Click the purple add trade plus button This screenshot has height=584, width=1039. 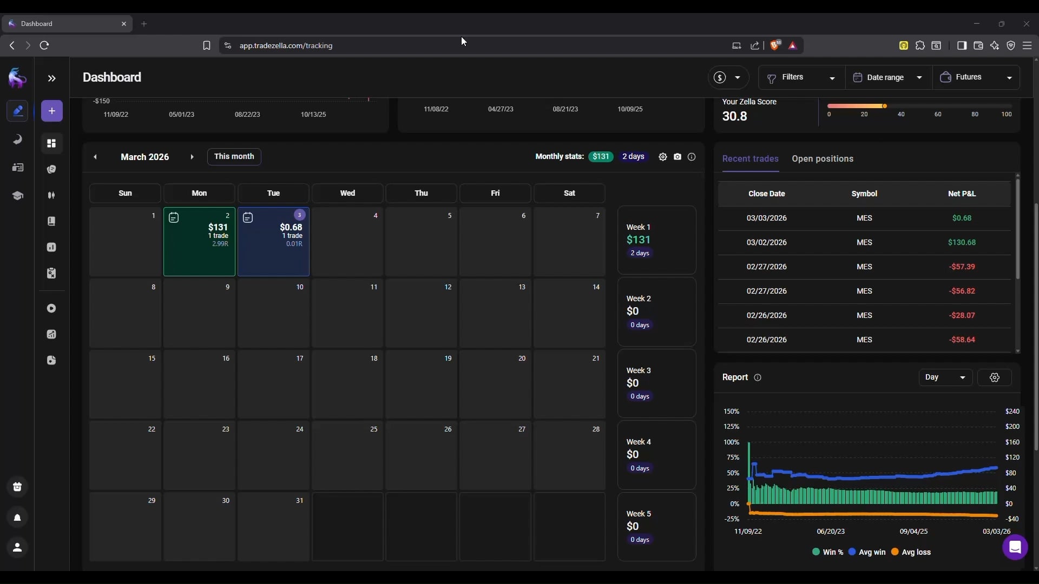(x=52, y=111)
